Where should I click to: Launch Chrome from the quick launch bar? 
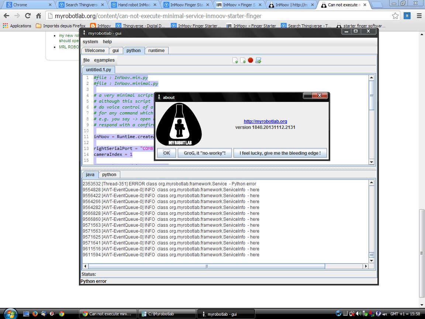[x=62, y=314]
